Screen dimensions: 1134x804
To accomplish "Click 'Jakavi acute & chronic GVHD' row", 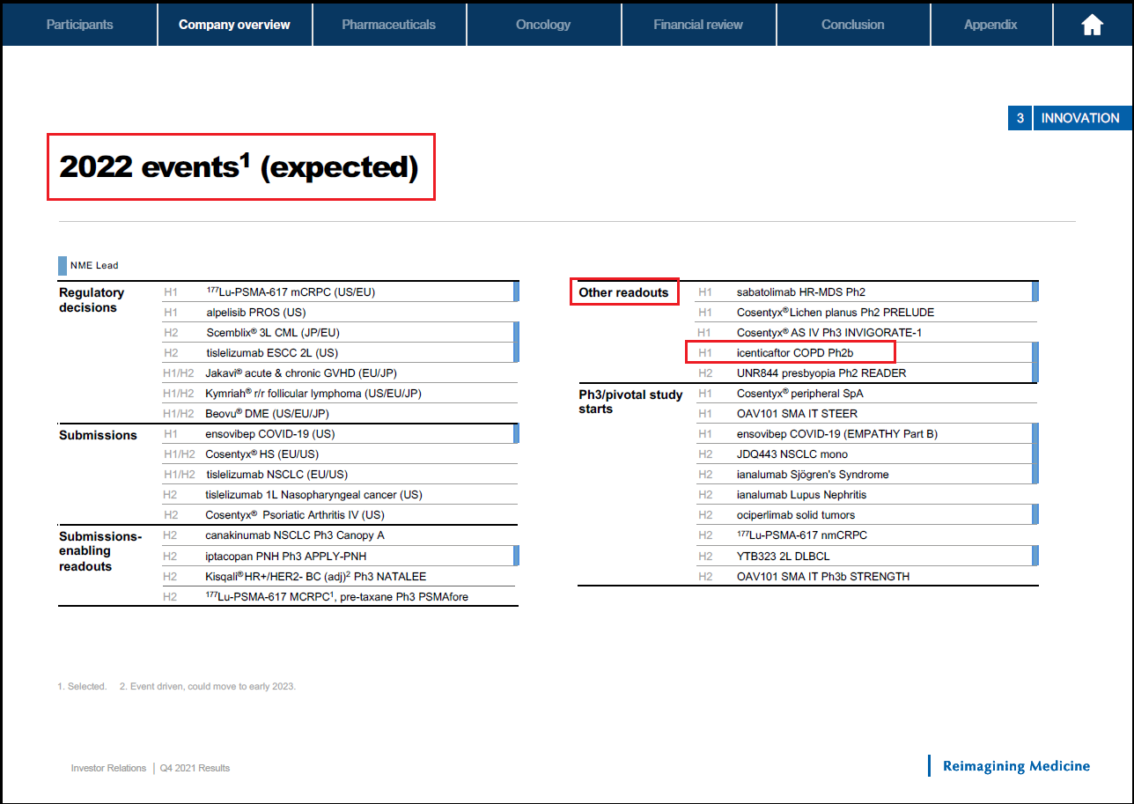I will pyautogui.click(x=340, y=372).
